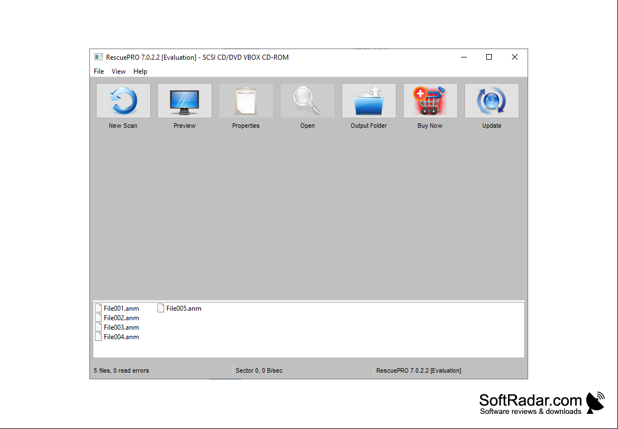
Task: Click the RescuePRO app icon in title bar
Action: [x=98, y=57]
